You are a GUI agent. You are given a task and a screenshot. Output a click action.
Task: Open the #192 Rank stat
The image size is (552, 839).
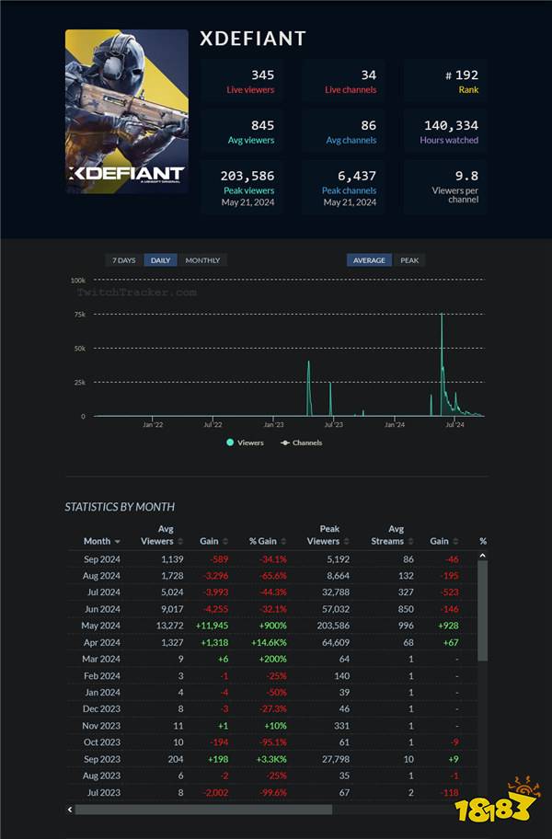tap(445, 81)
